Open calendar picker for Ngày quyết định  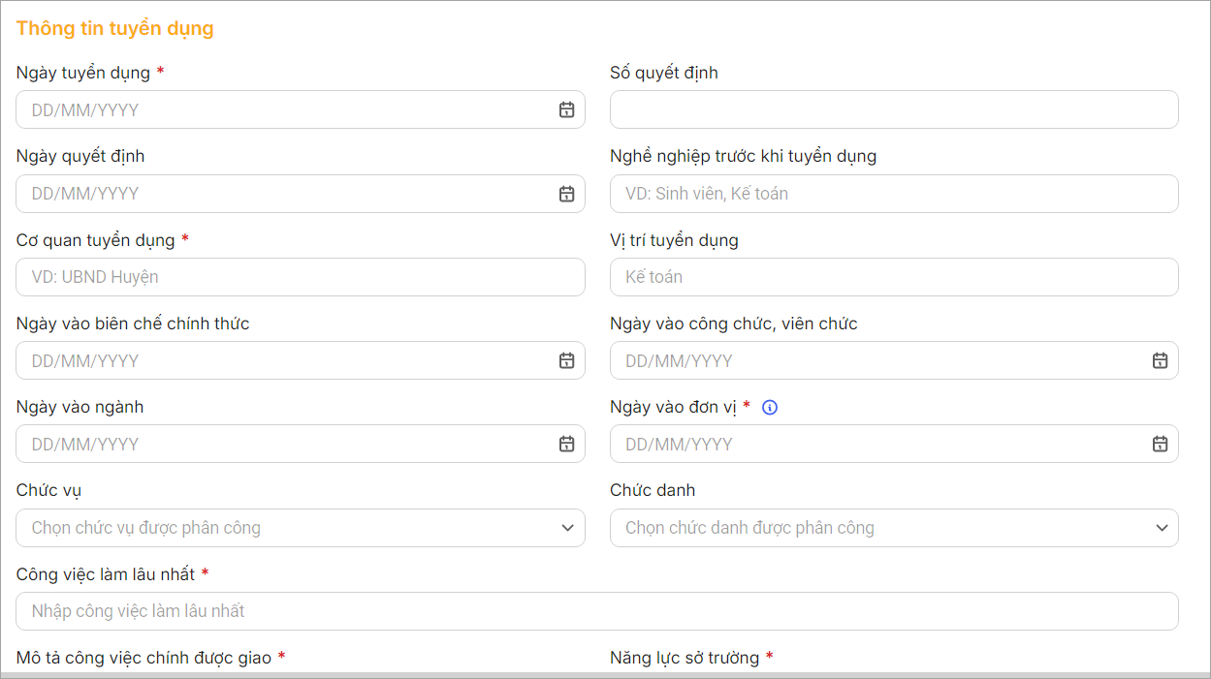[566, 194]
